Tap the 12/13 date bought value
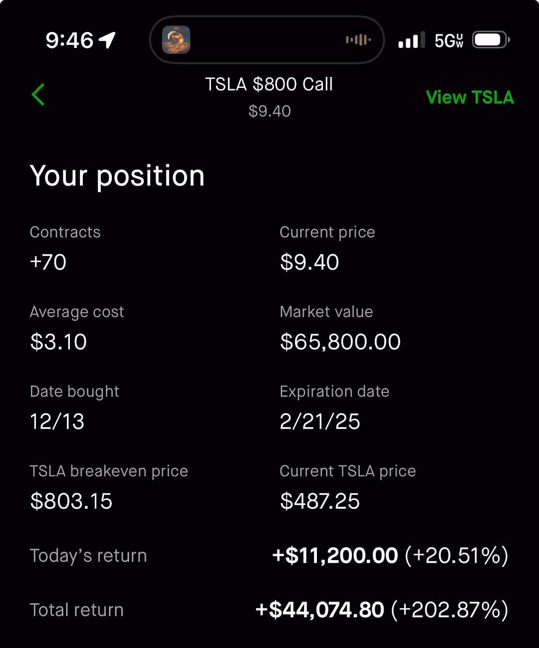The height and width of the screenshot is (648, 539). pyautogui.click(x=57, y=421)
